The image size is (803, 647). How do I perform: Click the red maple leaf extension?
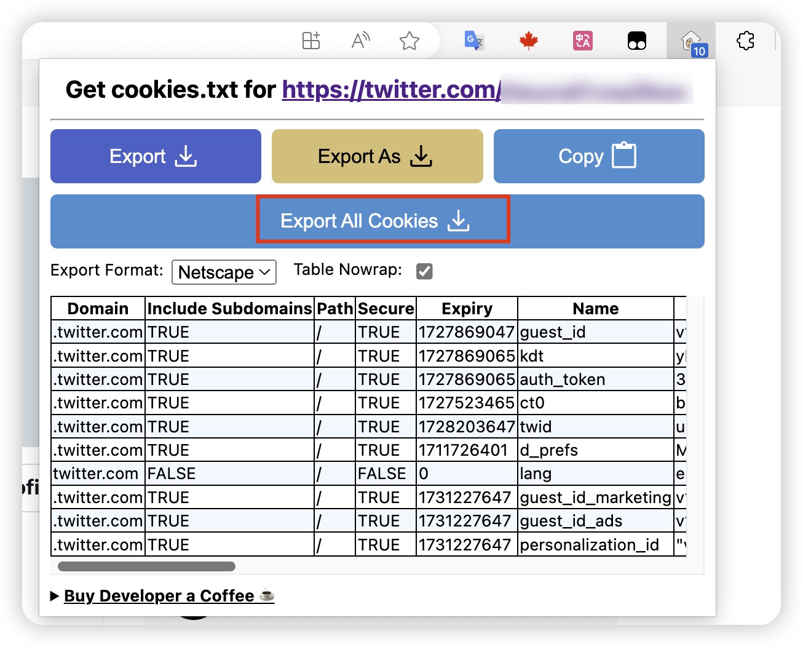point(529,41)
